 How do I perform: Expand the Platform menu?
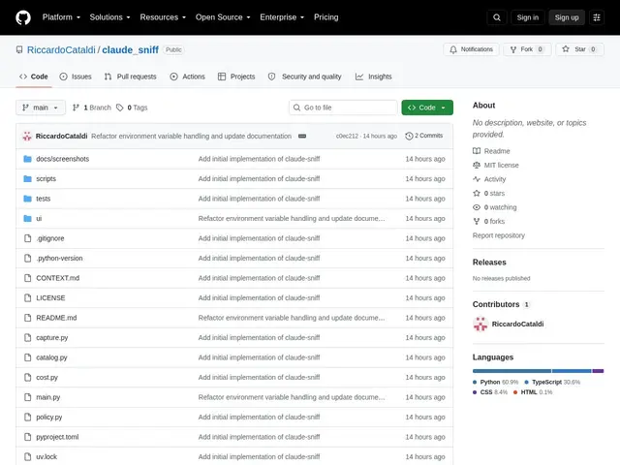61,17
